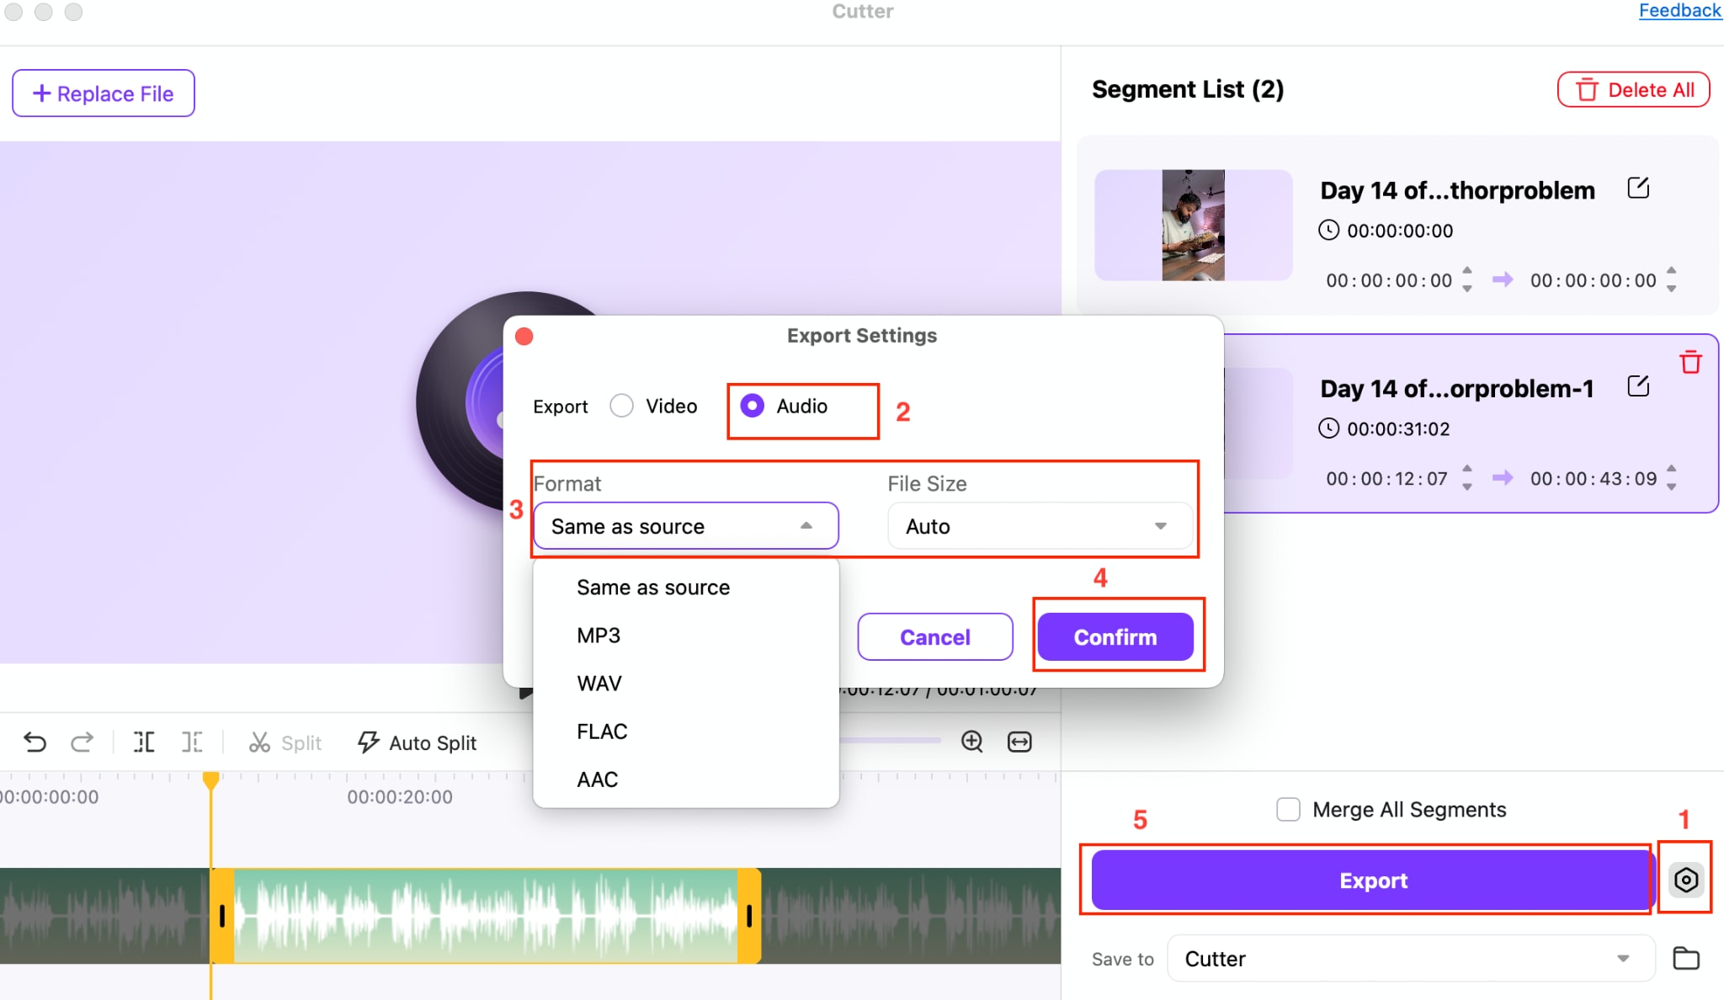This screenshot has width=1724, height=1000.
Task: Select the Video export radio button
Action: pos(622,406)
